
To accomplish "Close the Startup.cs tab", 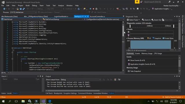I will [88, 16].
